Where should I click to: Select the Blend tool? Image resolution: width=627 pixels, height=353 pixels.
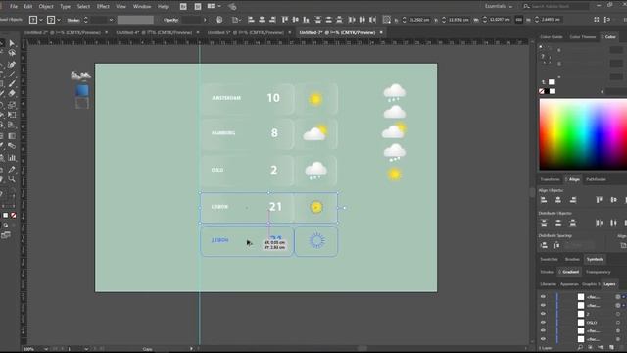12,146
